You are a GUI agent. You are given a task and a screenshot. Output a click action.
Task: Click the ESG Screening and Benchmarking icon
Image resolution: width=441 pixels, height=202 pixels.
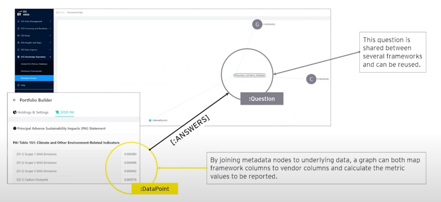(x=18, y=28)
